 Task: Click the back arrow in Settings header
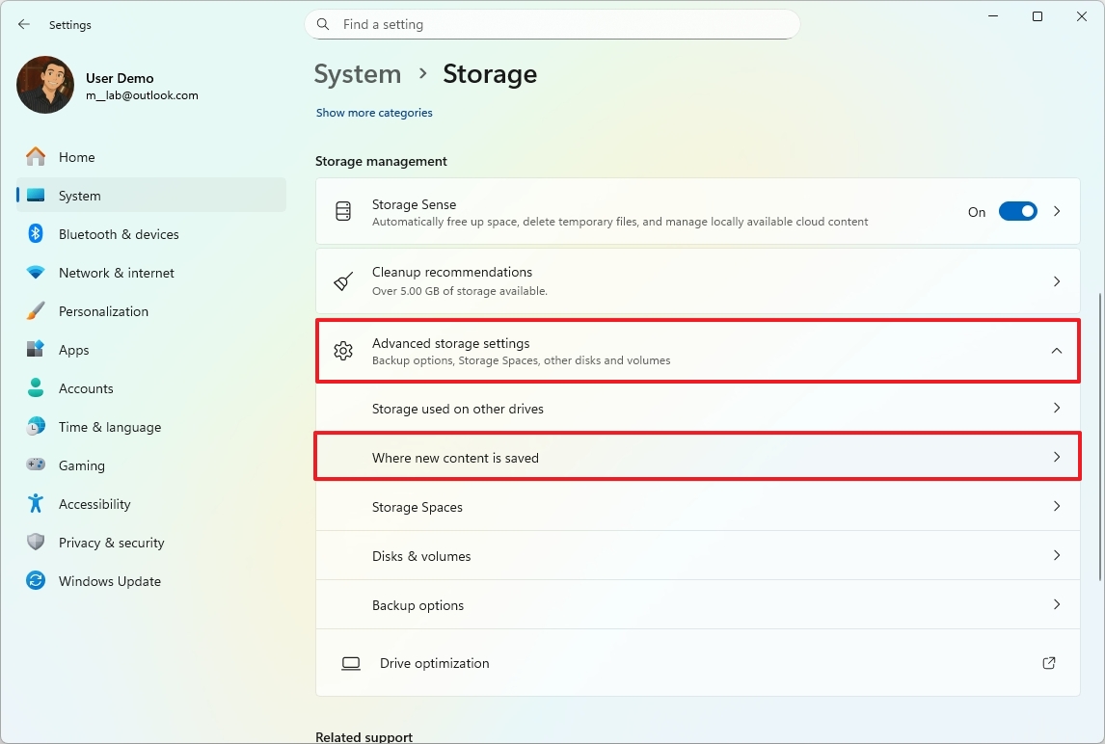click(x=24, y=25)
